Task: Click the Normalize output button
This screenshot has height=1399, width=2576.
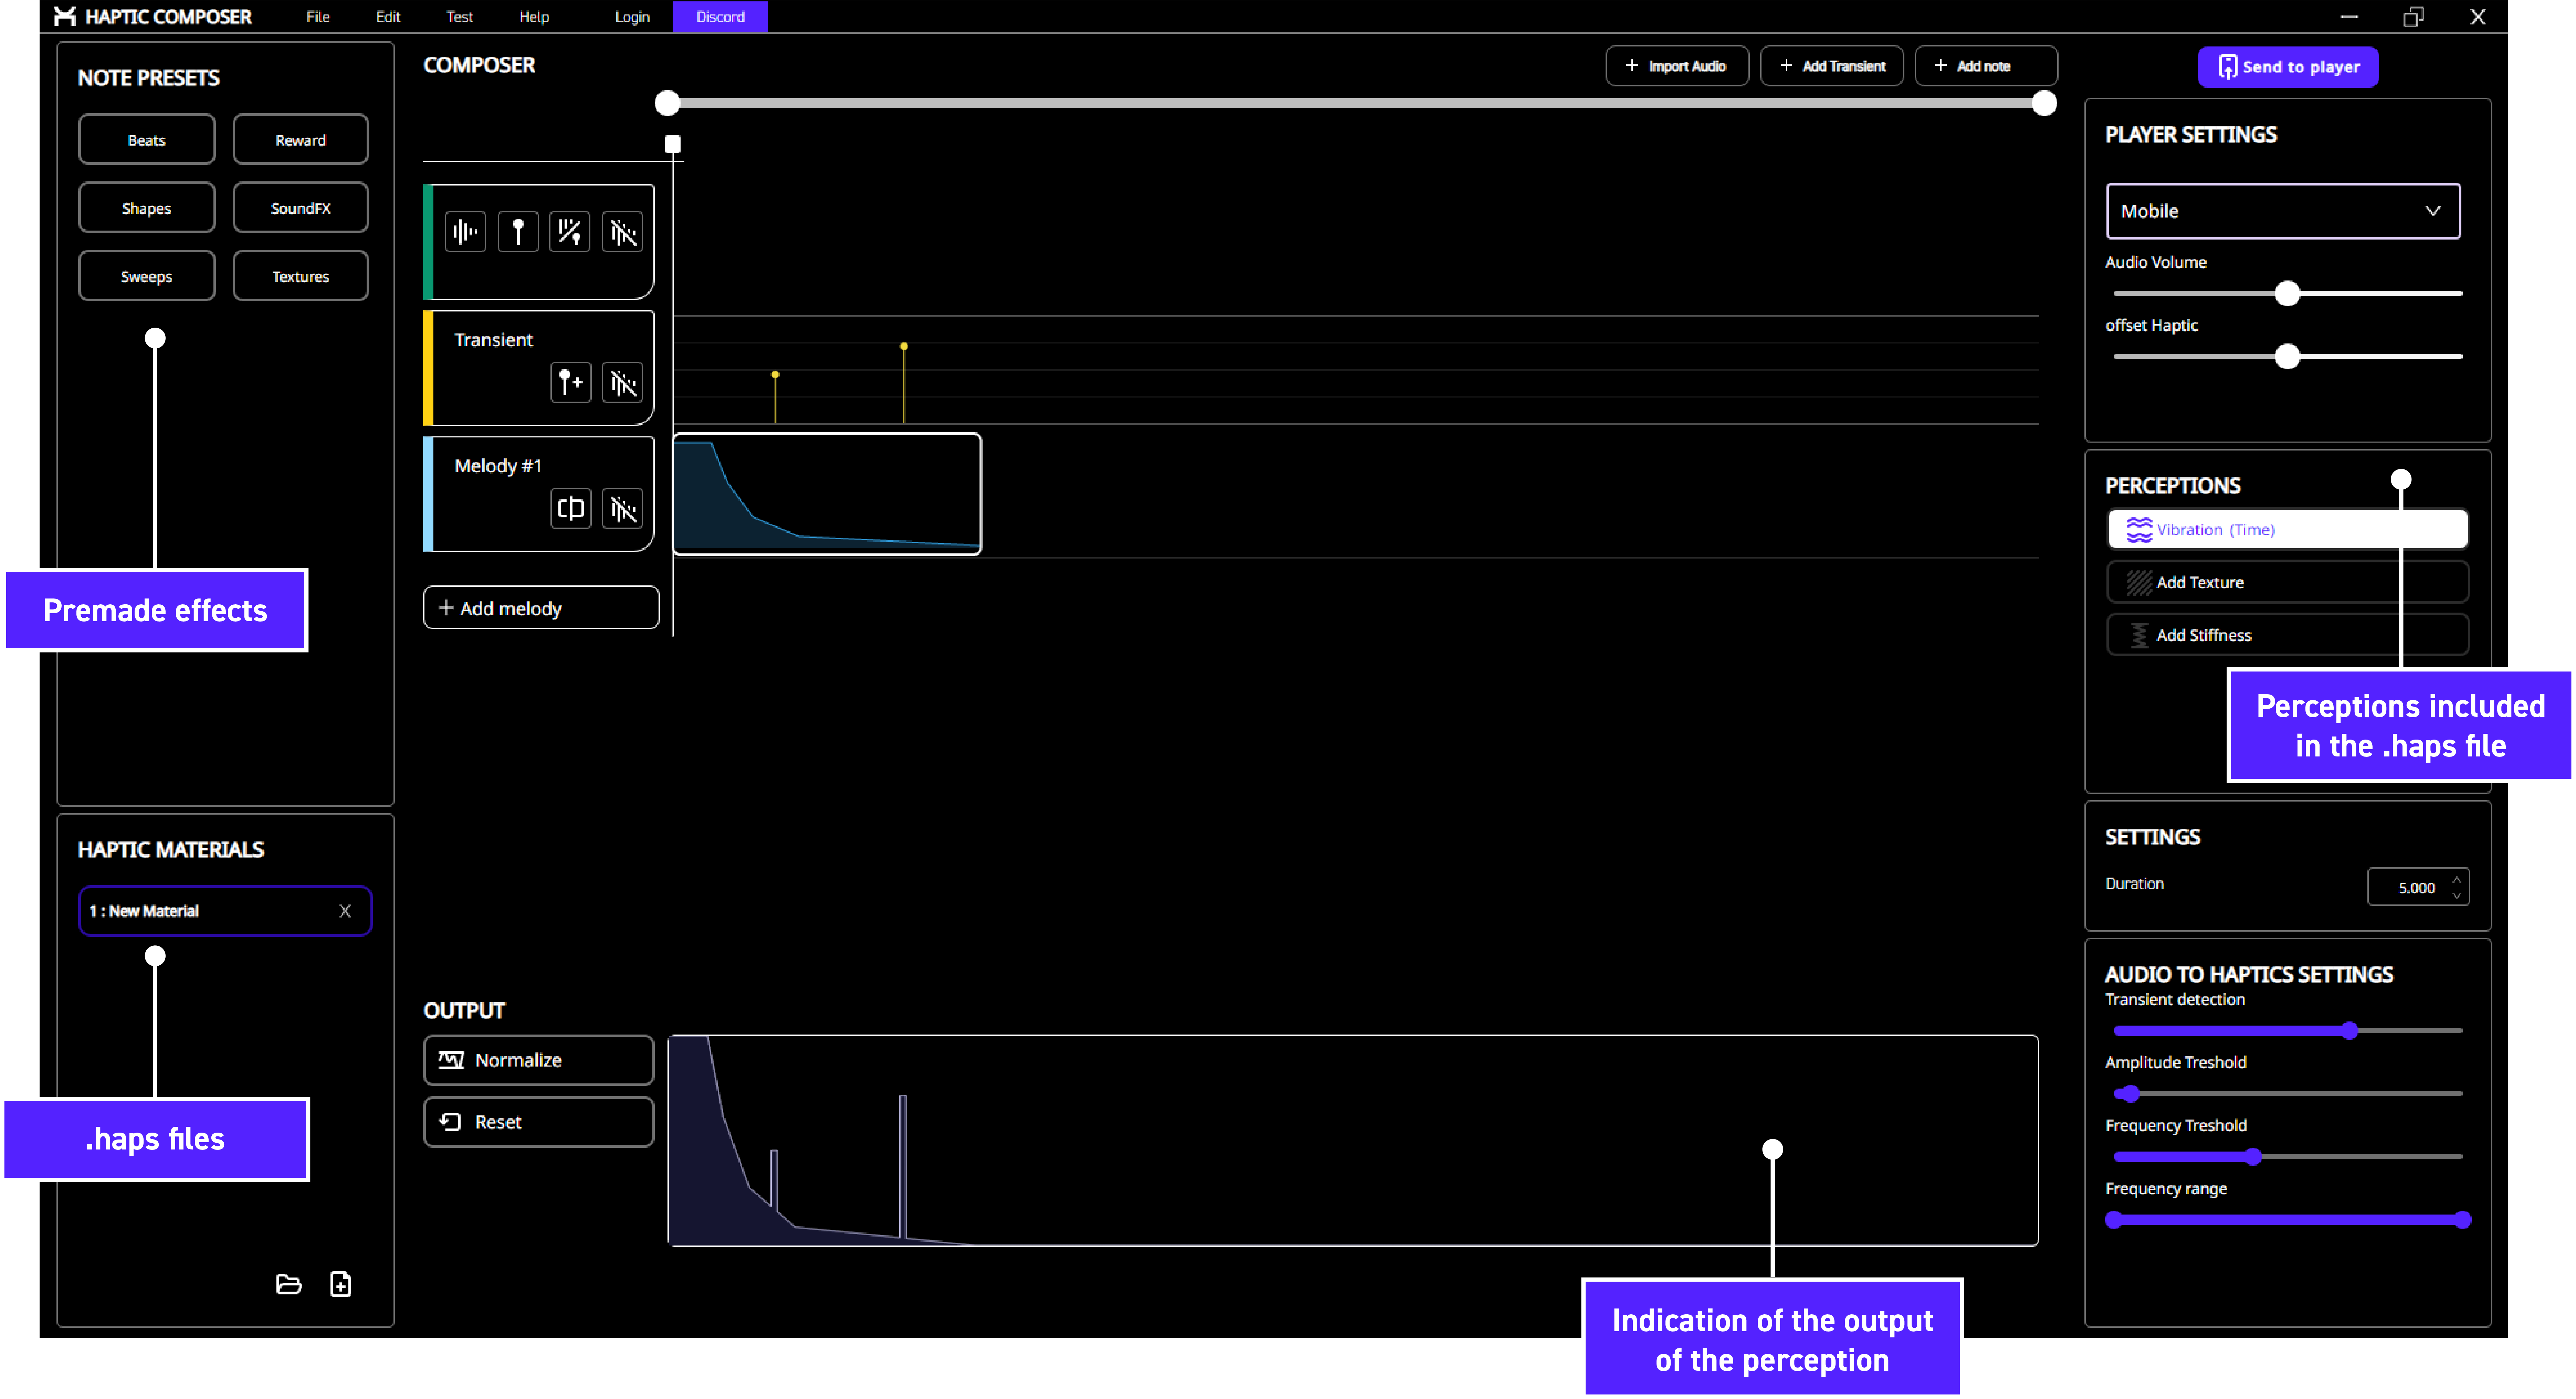Action: pos(539,1060)
